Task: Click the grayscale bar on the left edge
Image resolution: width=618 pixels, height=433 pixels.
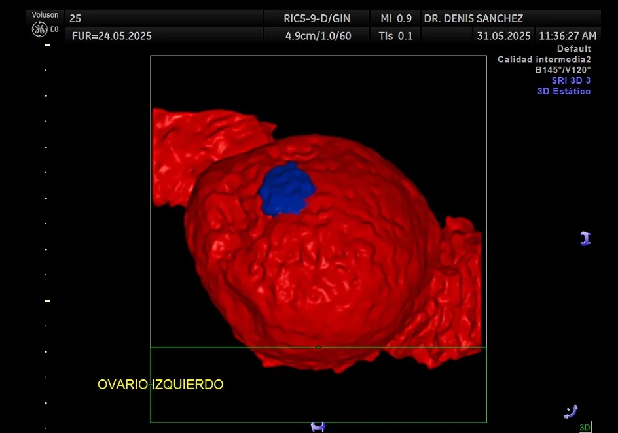Action: click(45, 235)
